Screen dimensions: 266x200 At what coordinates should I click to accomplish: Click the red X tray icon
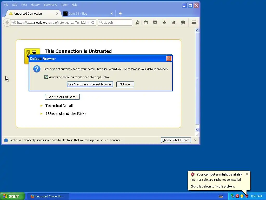click(237, 196)
